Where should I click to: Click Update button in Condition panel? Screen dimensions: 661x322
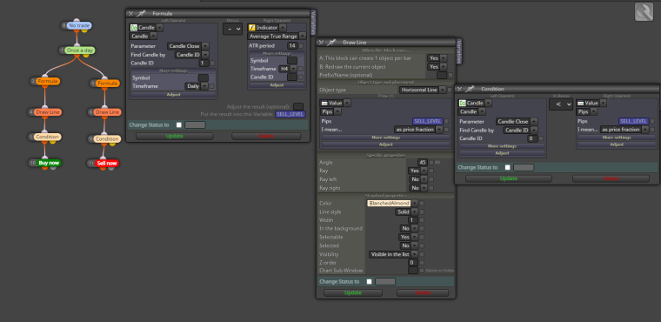point(509,179)
